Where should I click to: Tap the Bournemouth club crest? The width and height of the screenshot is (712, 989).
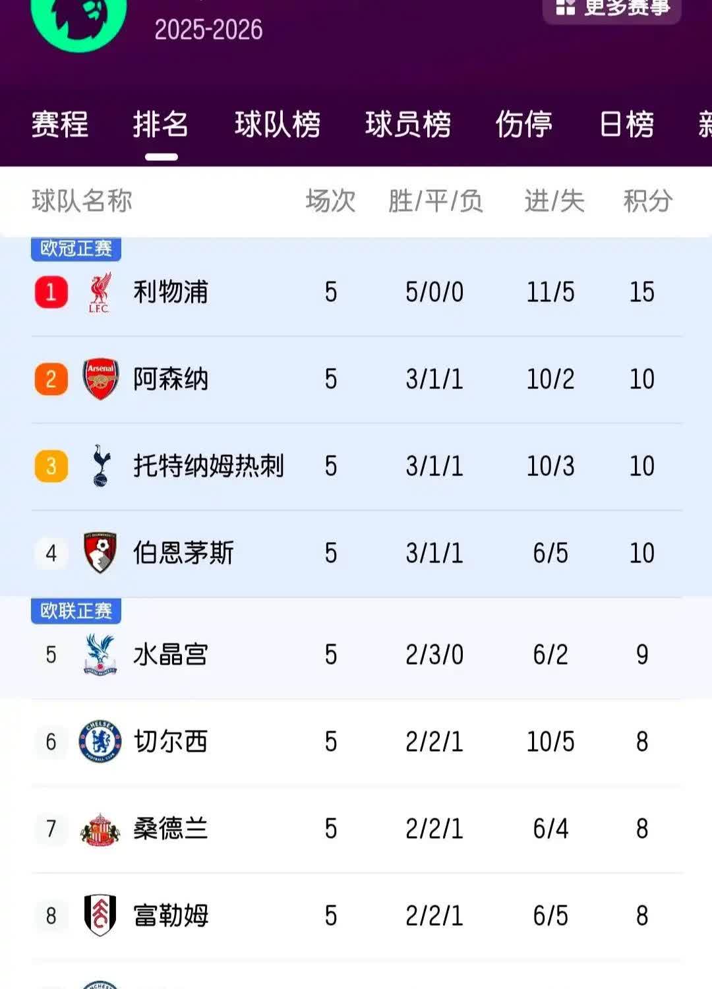100,553
